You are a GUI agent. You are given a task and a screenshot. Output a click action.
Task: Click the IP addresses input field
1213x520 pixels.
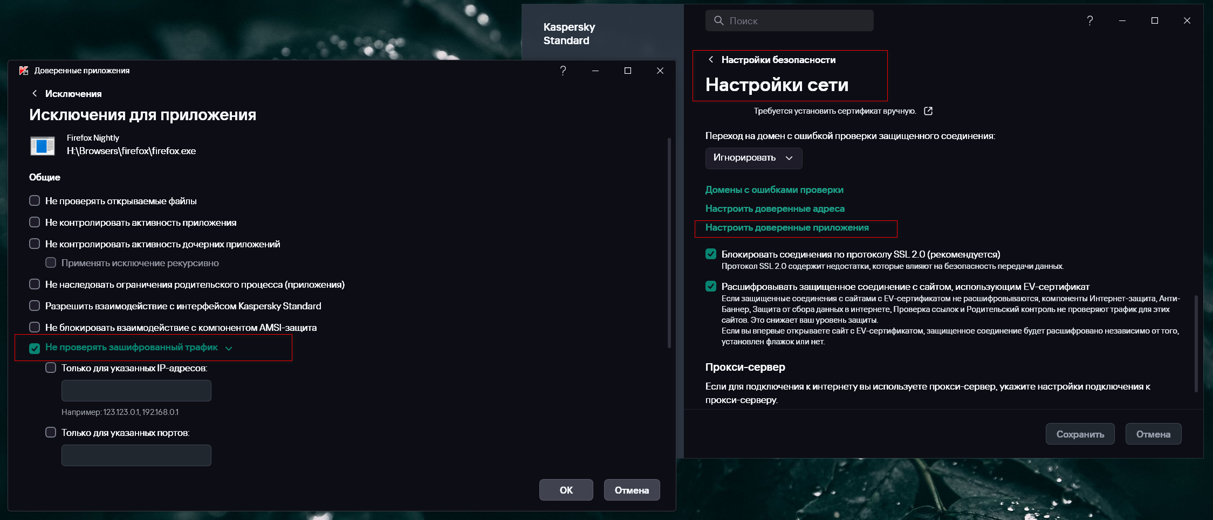coord(136,391)
